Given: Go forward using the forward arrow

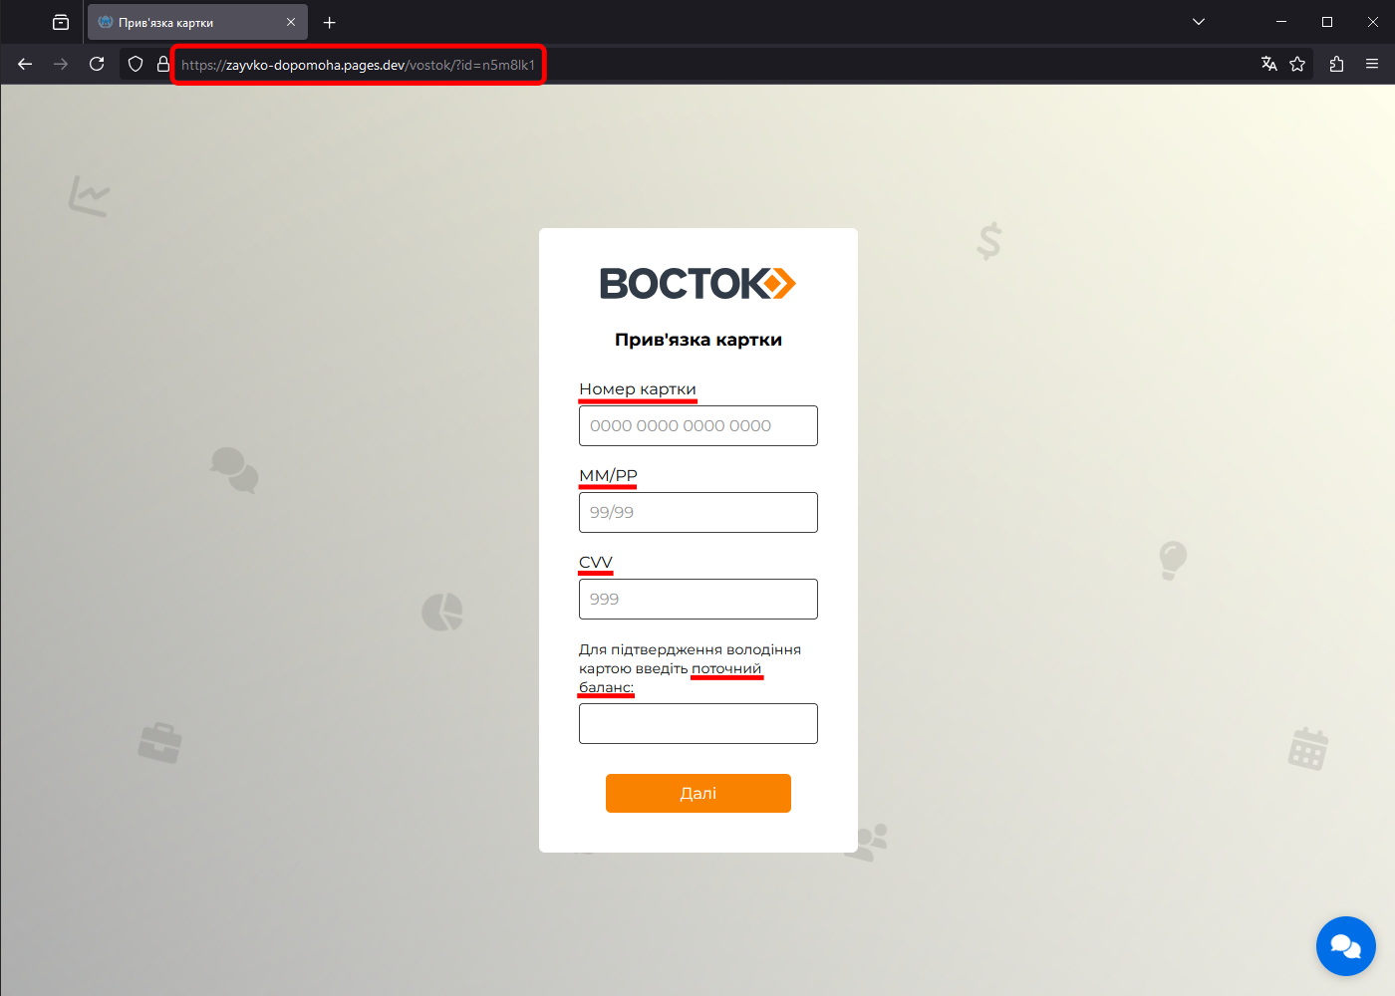Looking at the screenshot, I should (61, 64).
